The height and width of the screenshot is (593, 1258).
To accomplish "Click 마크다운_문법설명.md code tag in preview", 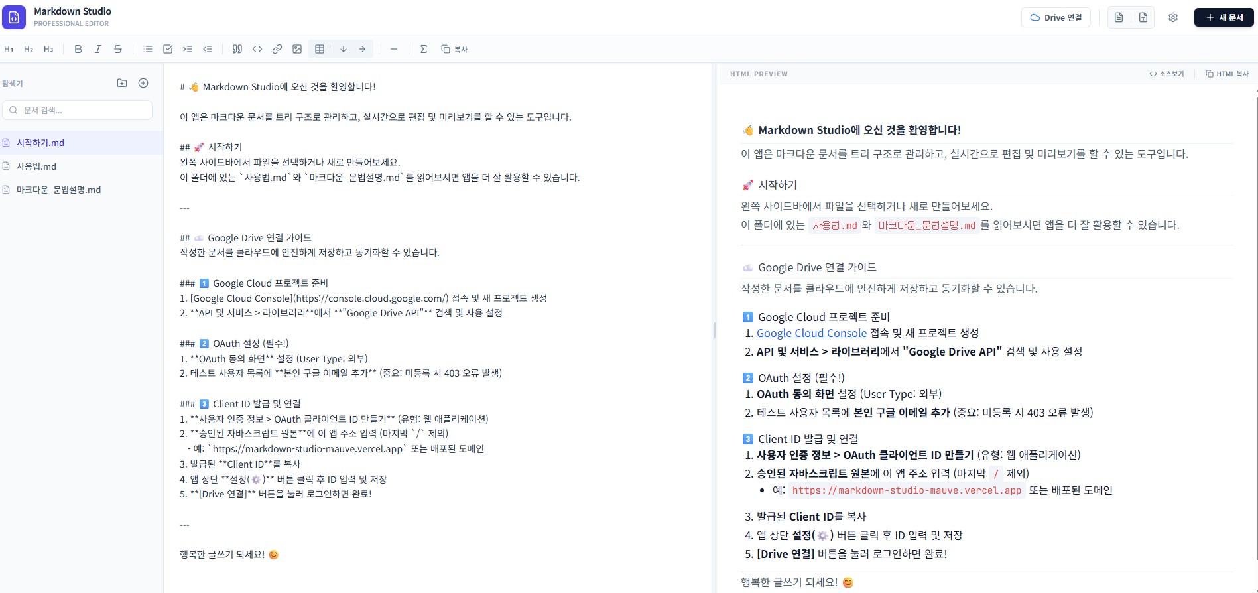I will [x=927, y=226].
